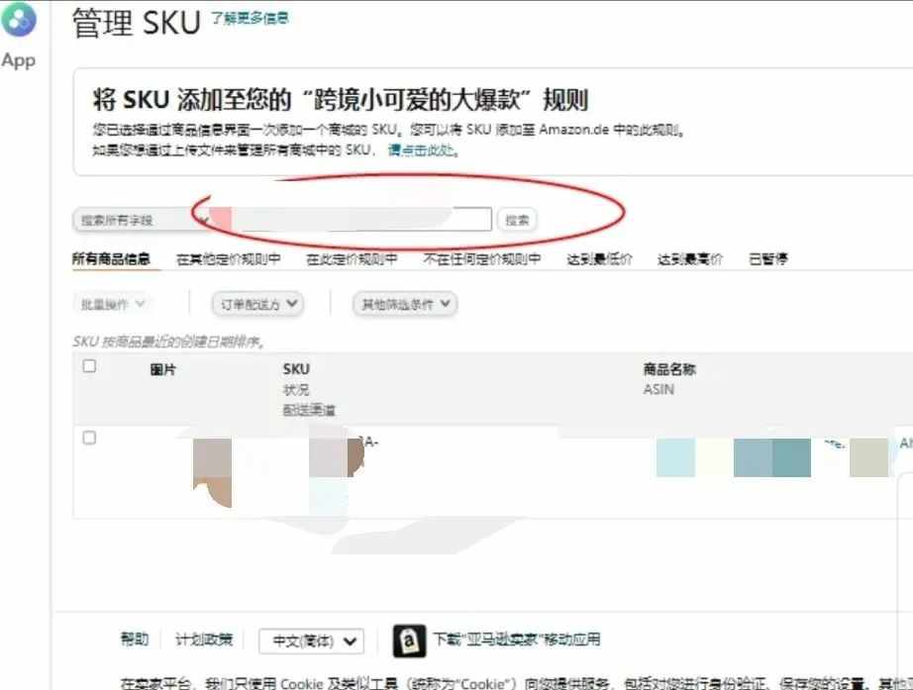Expand the 批量操作 dropdown

point(112,304)
